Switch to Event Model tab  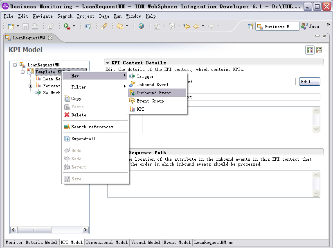(x=177, y=242)
